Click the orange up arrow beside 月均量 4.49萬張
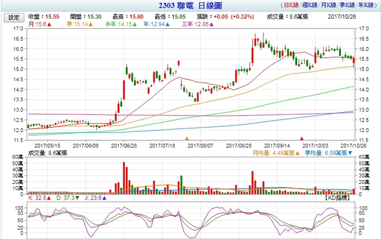This screenshot has height=239, width=381. [x=297, y=153]
